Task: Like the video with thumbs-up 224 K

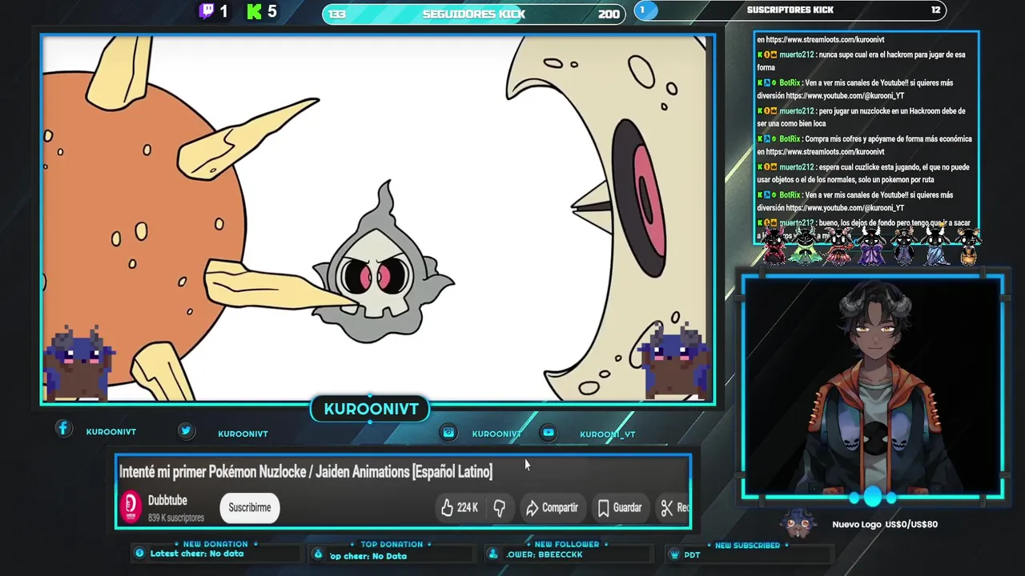Action: [460, 507]
